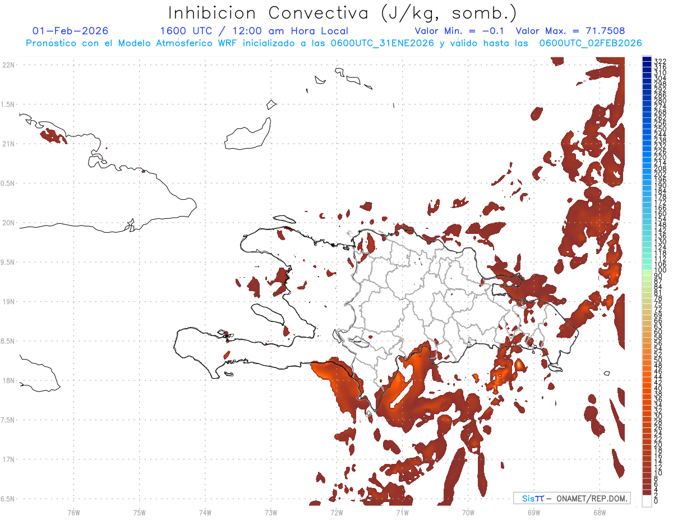
Task: Click the '22N' latitude label
Action: point(9,65)
